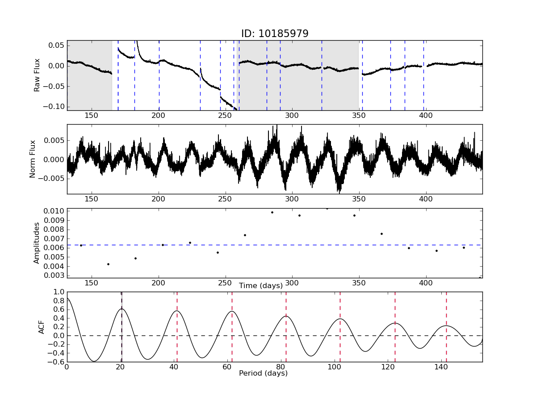Click the Amplitudes y-axis label
This screenshot has height=402, width=536.
(x=37, y=243)
